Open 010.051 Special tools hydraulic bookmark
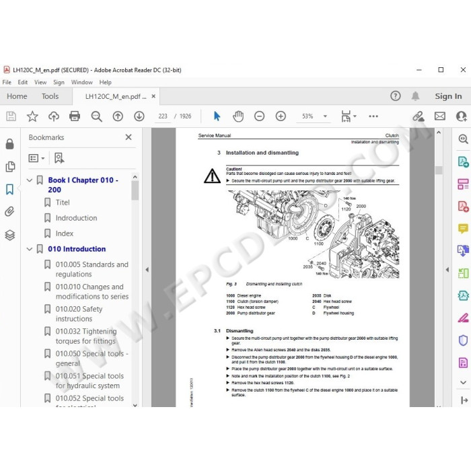471x471 pixels. 89,381
